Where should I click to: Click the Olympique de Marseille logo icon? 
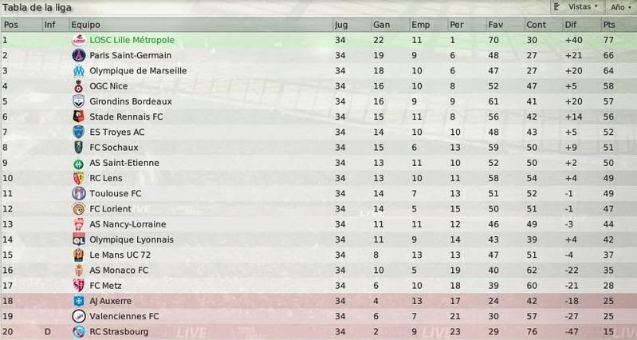[x=78, y=71]
